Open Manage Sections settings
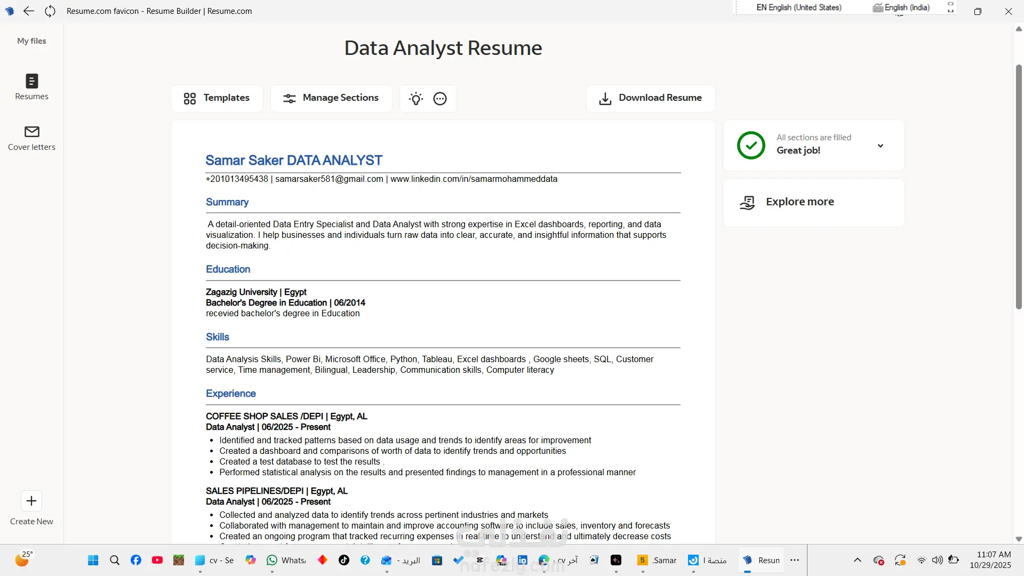1024x576 pixels. 331,98
